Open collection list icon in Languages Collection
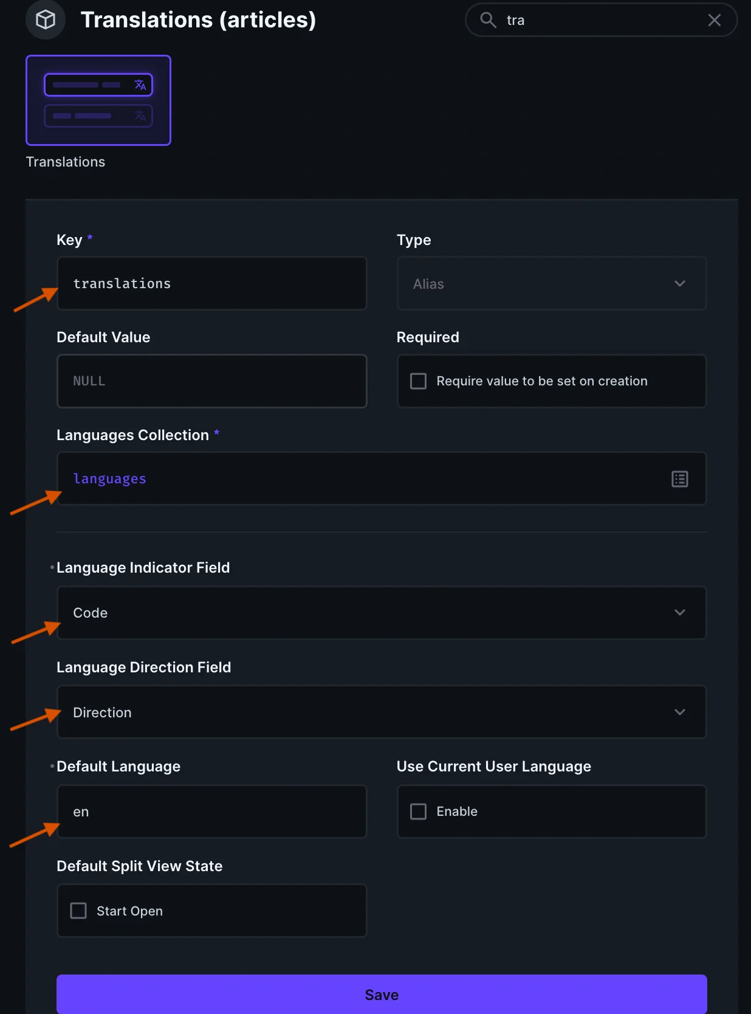Image resolution: width=751 pixels, height=1014 pixels. point(679,479)
